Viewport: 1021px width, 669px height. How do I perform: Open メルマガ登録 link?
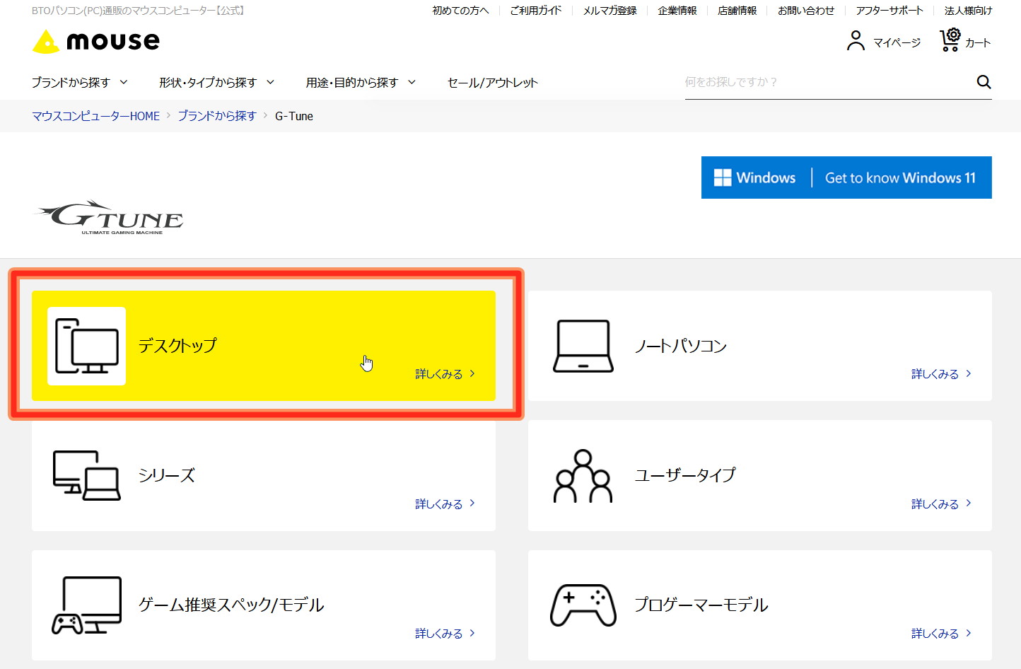609,11
